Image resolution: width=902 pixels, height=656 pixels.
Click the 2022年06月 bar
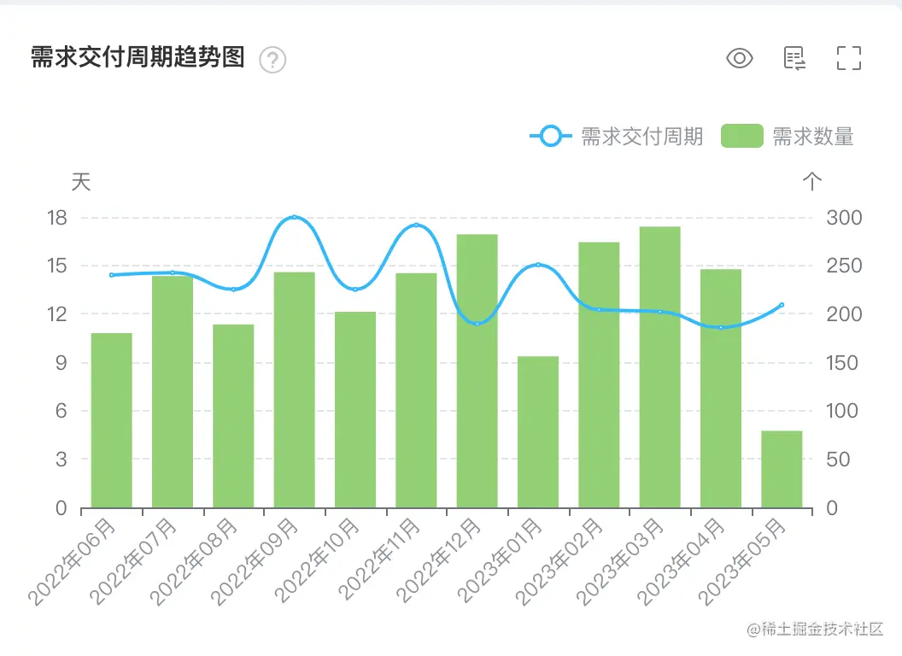112,420
